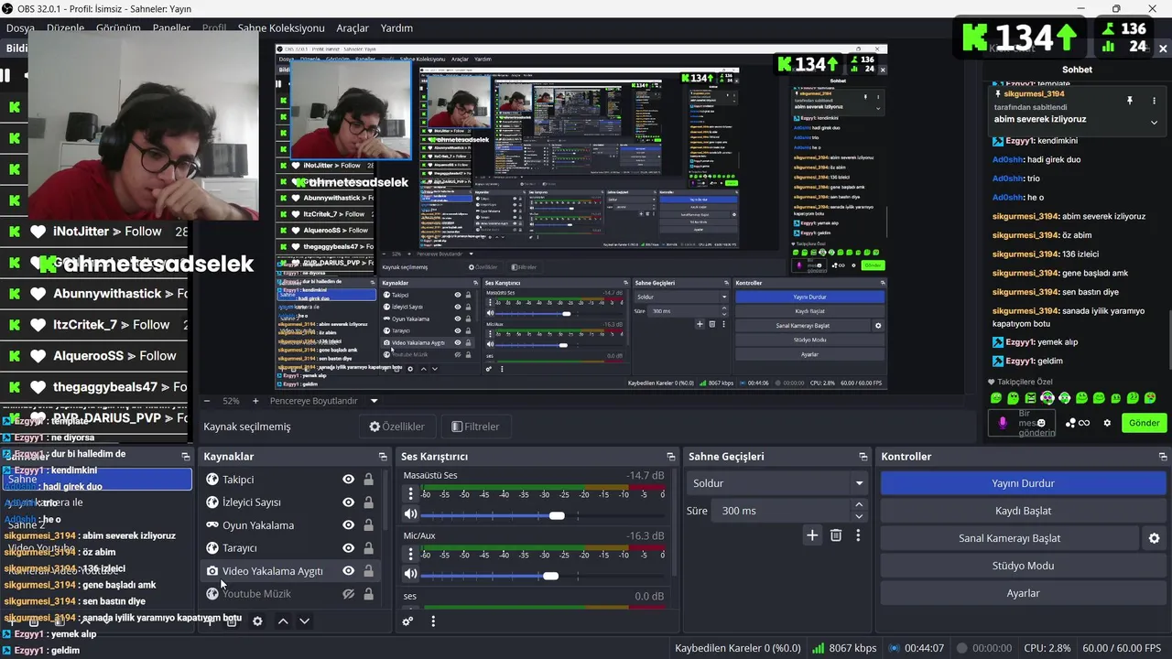Open Masaüstü Ses three-dot options
Screen dimensions: 1172x659
point(411,495)
